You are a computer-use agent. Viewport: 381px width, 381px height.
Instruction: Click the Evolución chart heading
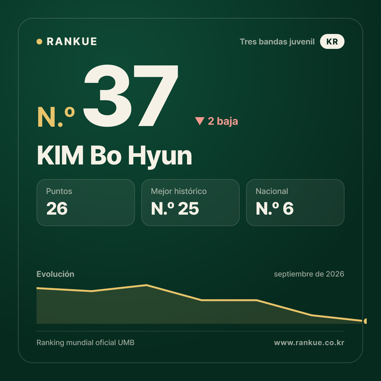(55, 274)
